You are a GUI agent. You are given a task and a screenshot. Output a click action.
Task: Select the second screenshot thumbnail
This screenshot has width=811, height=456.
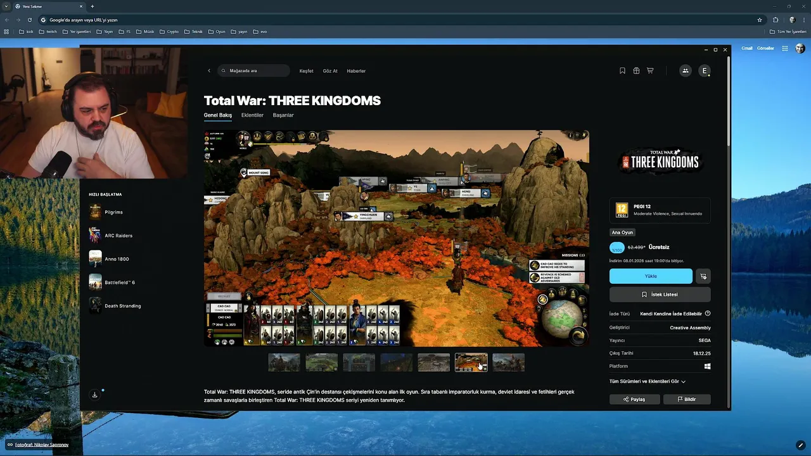tap(321, 362)
